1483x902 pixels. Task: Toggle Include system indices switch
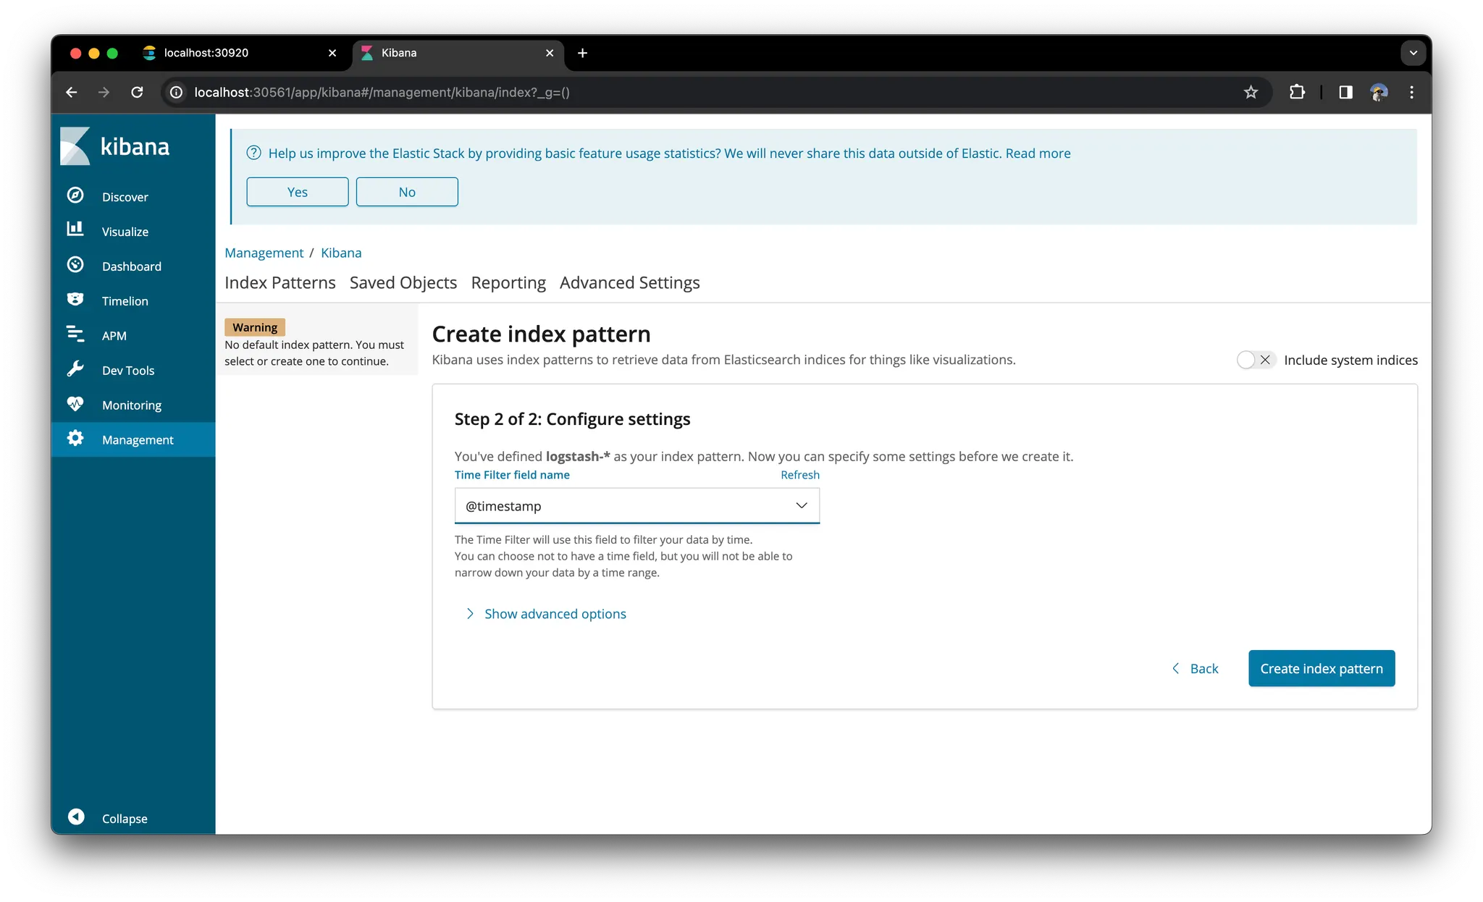[x=1255, y=360]
